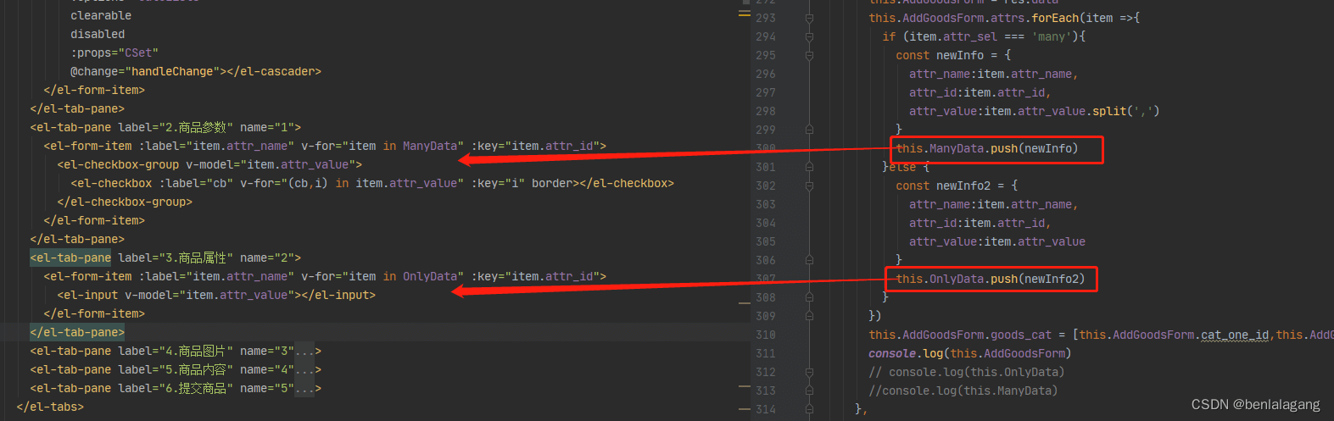This screenshot has height=421, width=1334.
Task: Click the yellow warning stripe at the top of the marker bar
Action: coord(744,14)
